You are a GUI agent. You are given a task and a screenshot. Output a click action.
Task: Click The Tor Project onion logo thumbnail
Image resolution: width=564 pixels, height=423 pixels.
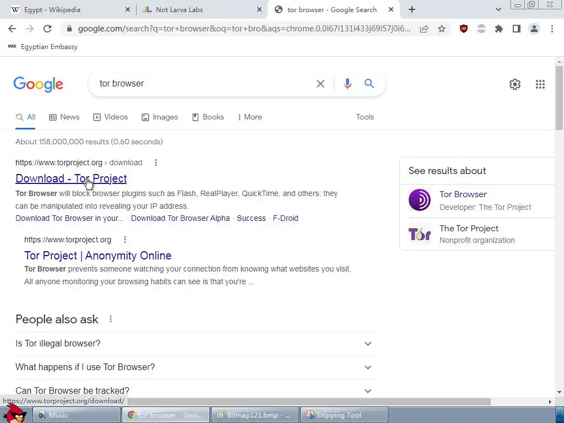click(x=419, y=234)
